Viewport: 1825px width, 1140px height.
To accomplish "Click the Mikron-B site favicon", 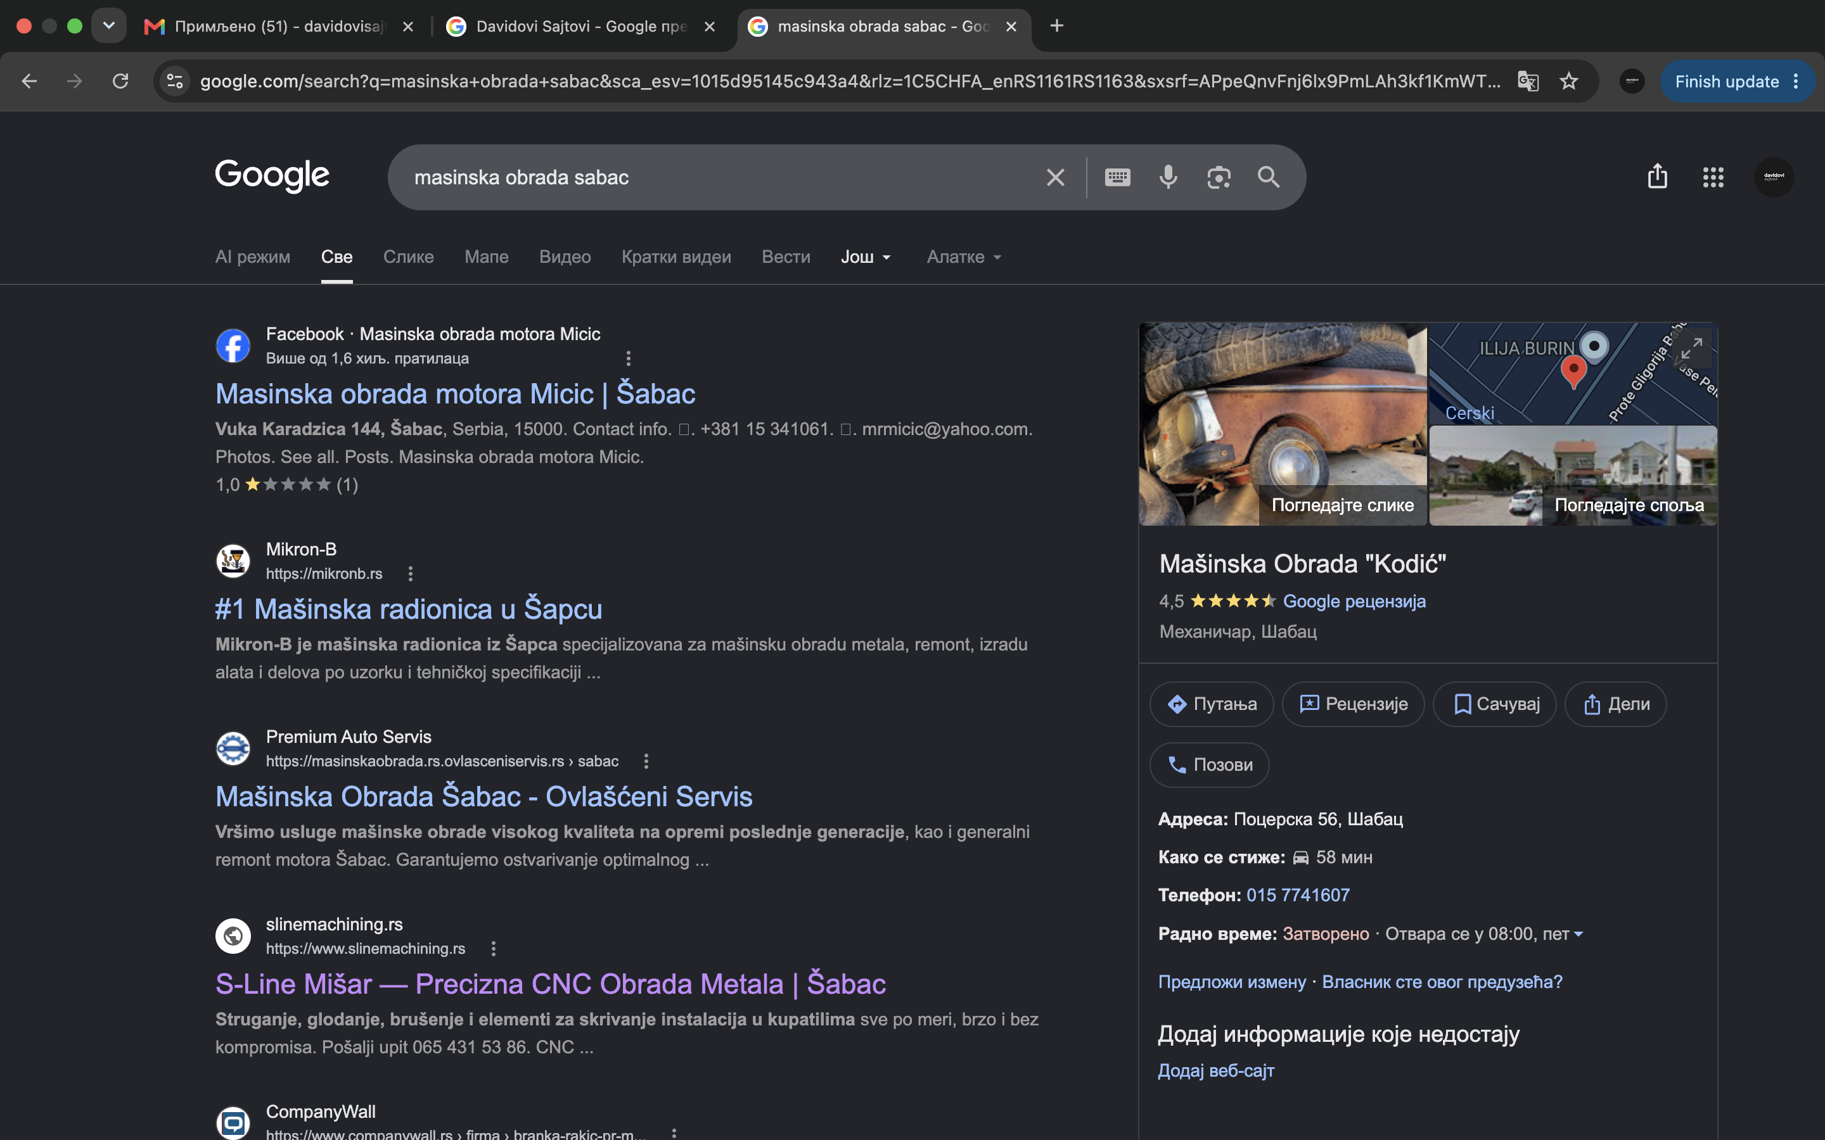I will pos(233,561).
